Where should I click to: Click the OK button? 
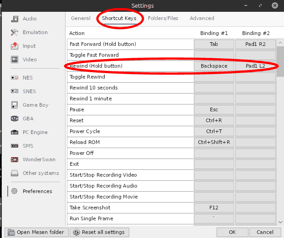(x=232, y=232)
